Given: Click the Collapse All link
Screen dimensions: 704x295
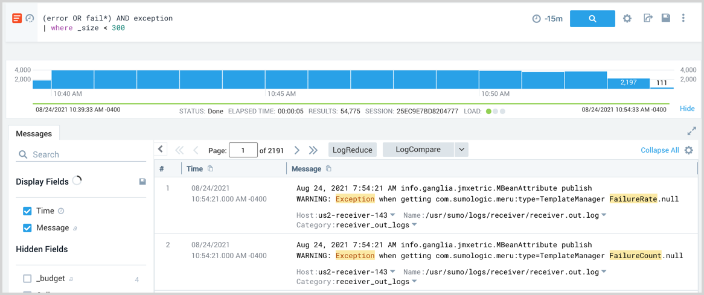Looking at the screenshot, I should point(659,150).
